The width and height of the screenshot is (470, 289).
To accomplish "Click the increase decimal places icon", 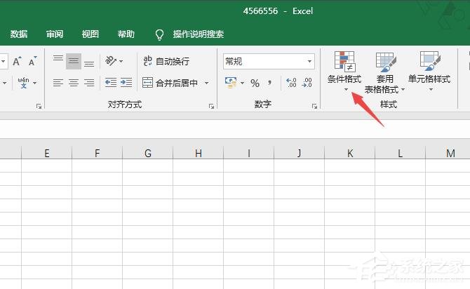I will point(291,83).
